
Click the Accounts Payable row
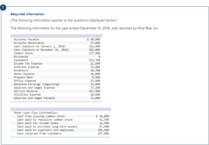click(56, 39)
